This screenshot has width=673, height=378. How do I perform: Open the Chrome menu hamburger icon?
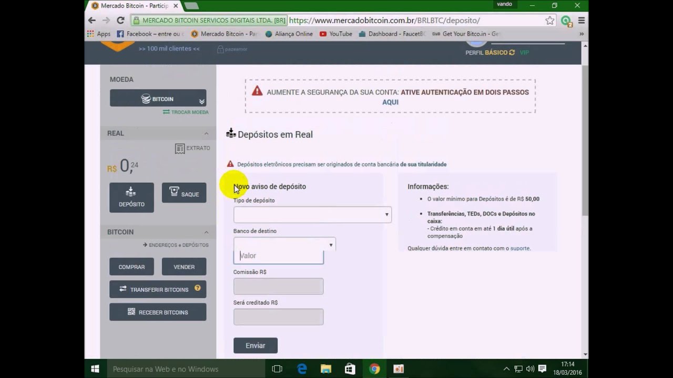(582, 20)
